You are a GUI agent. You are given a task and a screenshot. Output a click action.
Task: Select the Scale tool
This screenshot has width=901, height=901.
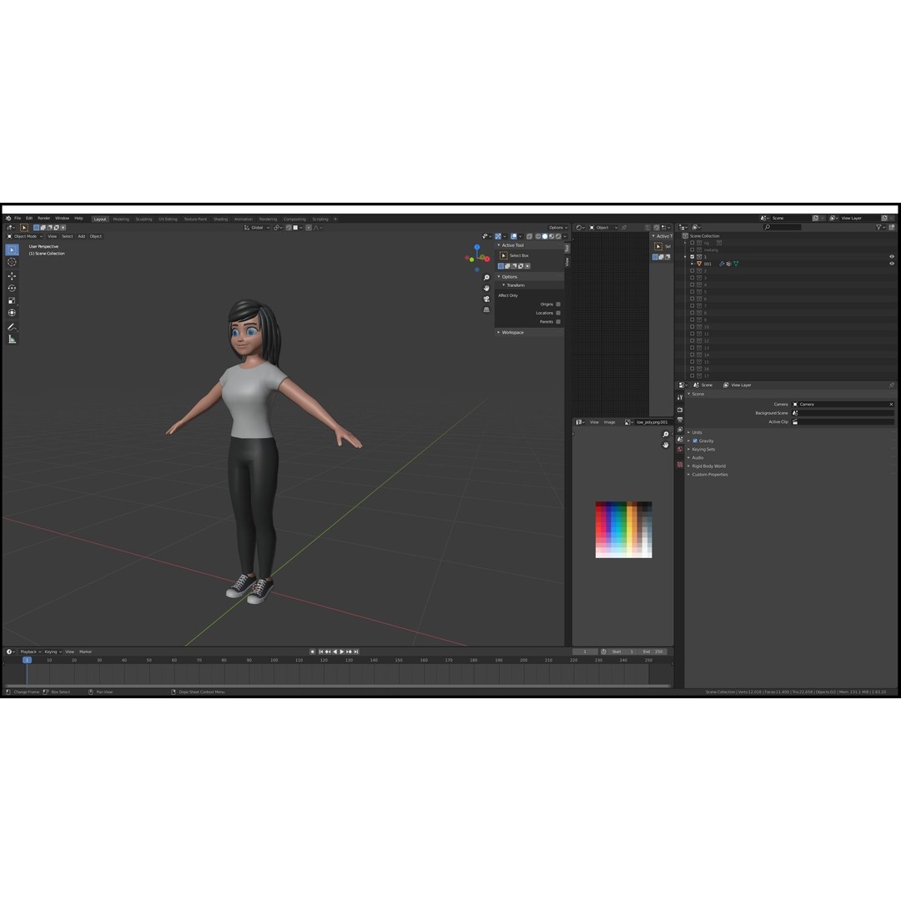click(x=12, y=300)
